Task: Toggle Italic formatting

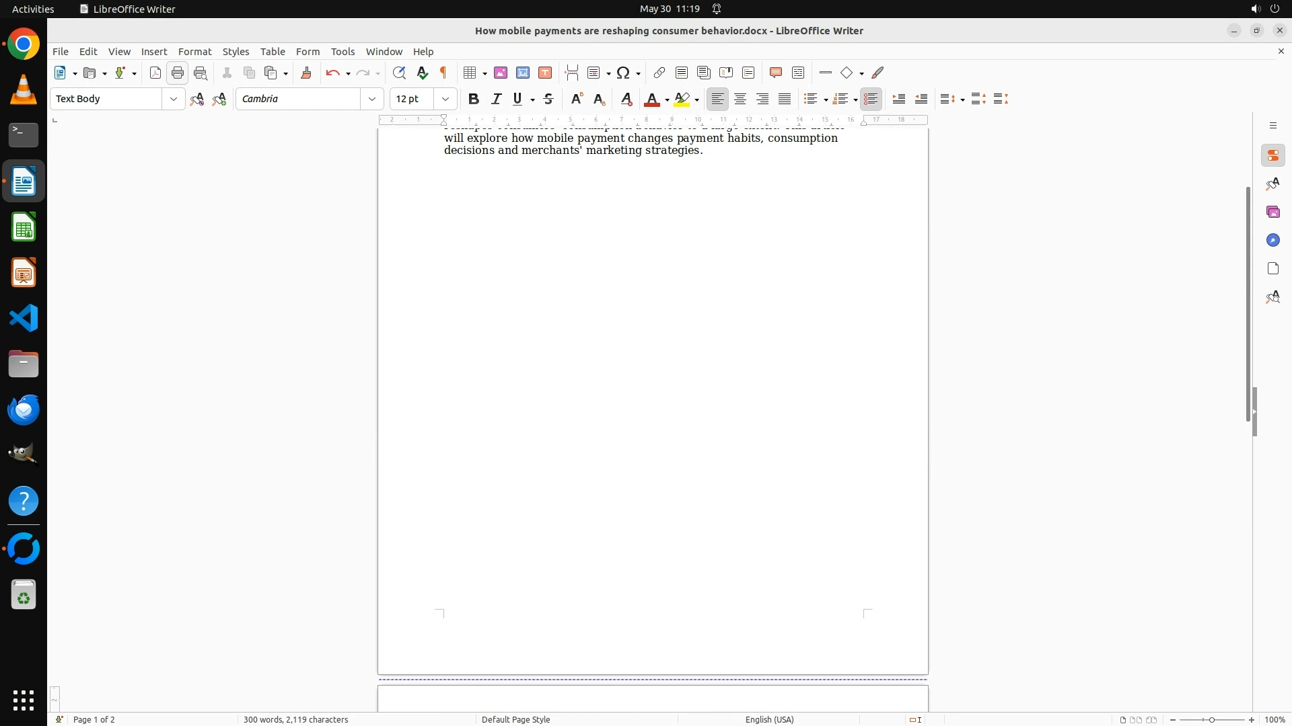Action: click(496, 99)
